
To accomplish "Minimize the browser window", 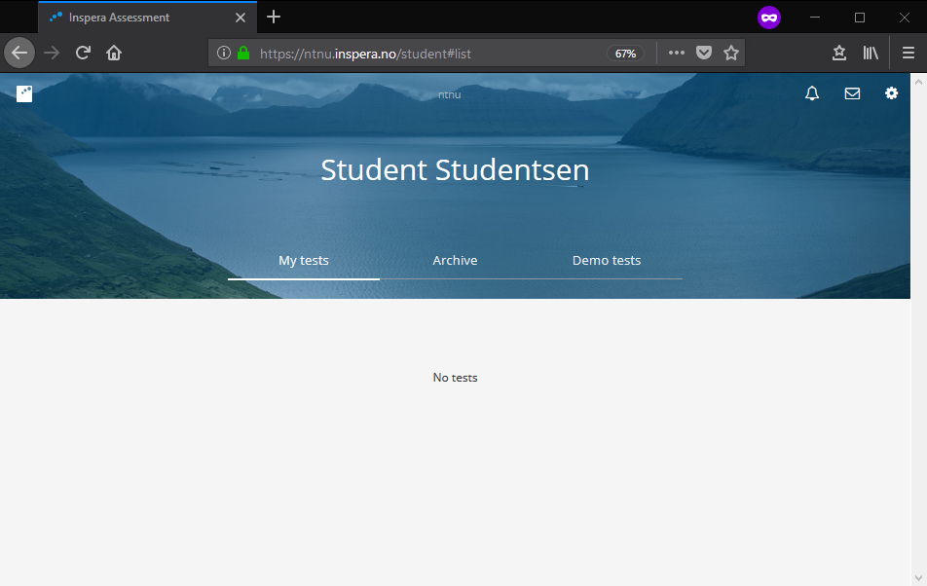I will [815, 18].
